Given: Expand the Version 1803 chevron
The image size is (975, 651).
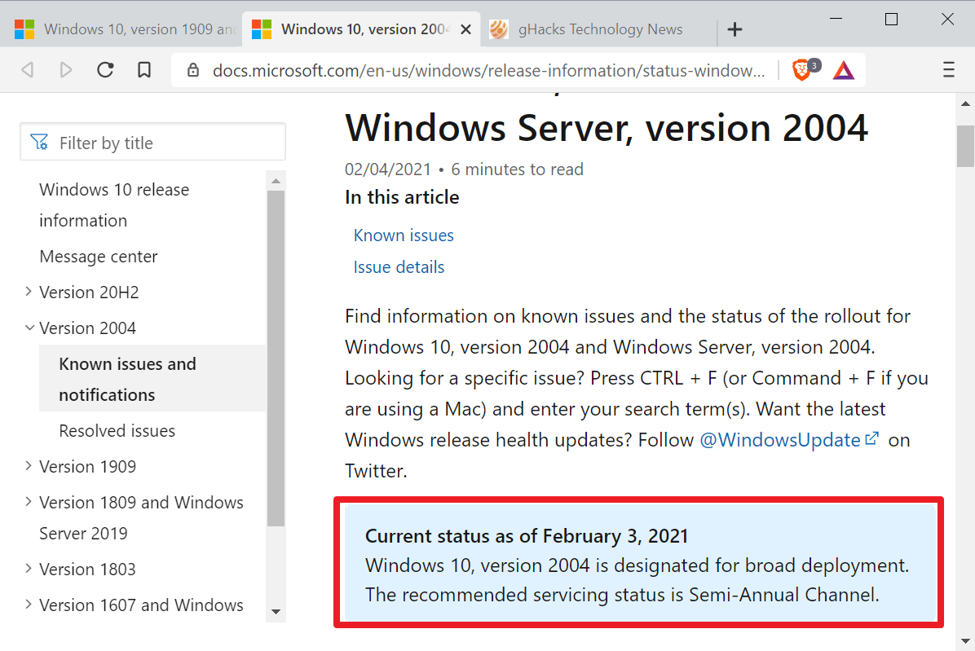Looking at the screenshot, I should [28, 569].
